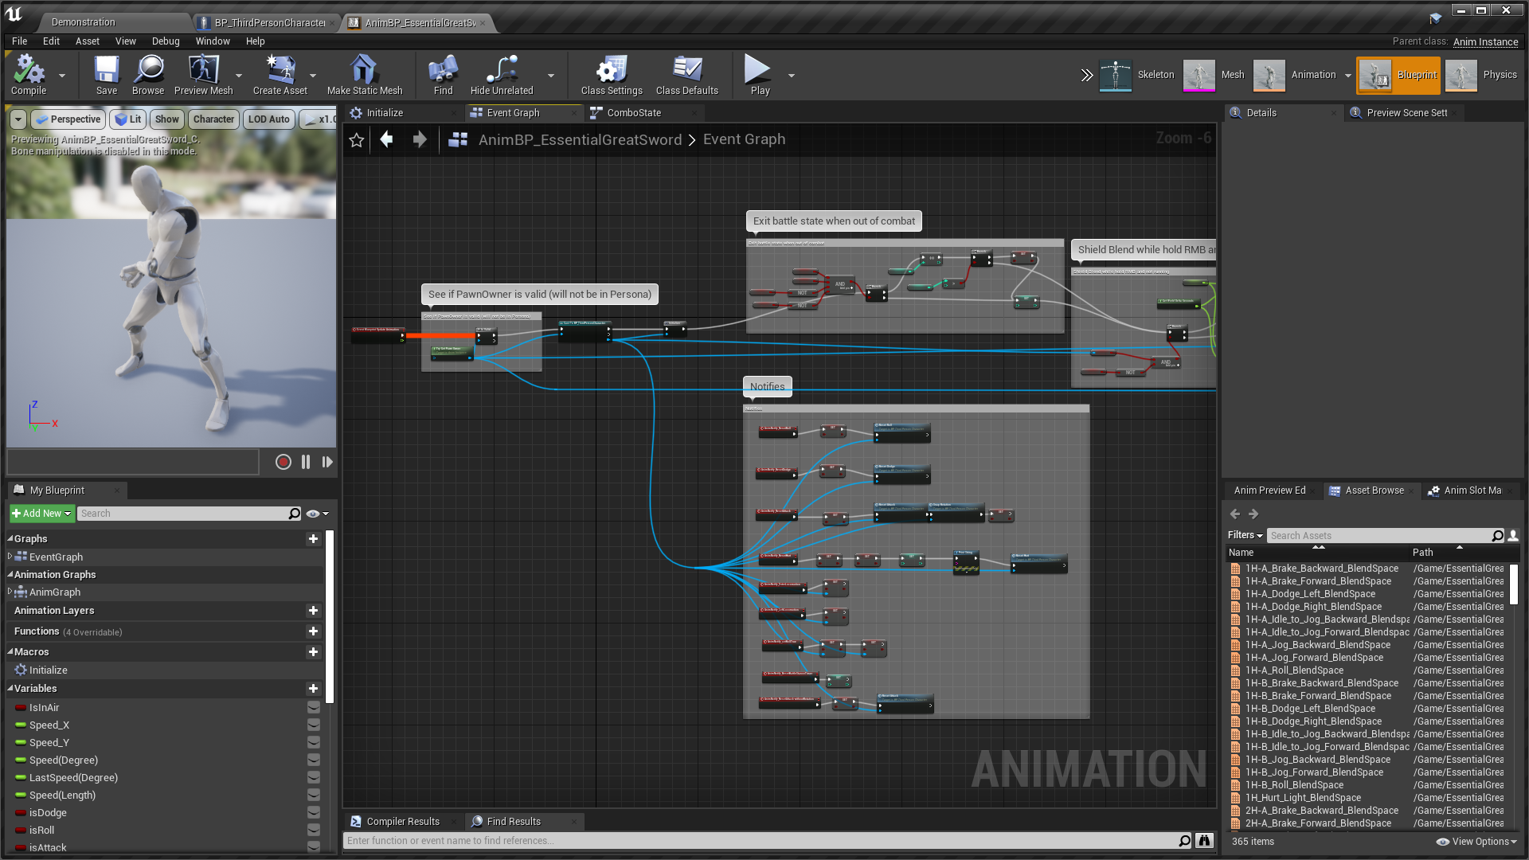Open the Asset in the Content Browser

pyautogui.click(x=147, y=74)
